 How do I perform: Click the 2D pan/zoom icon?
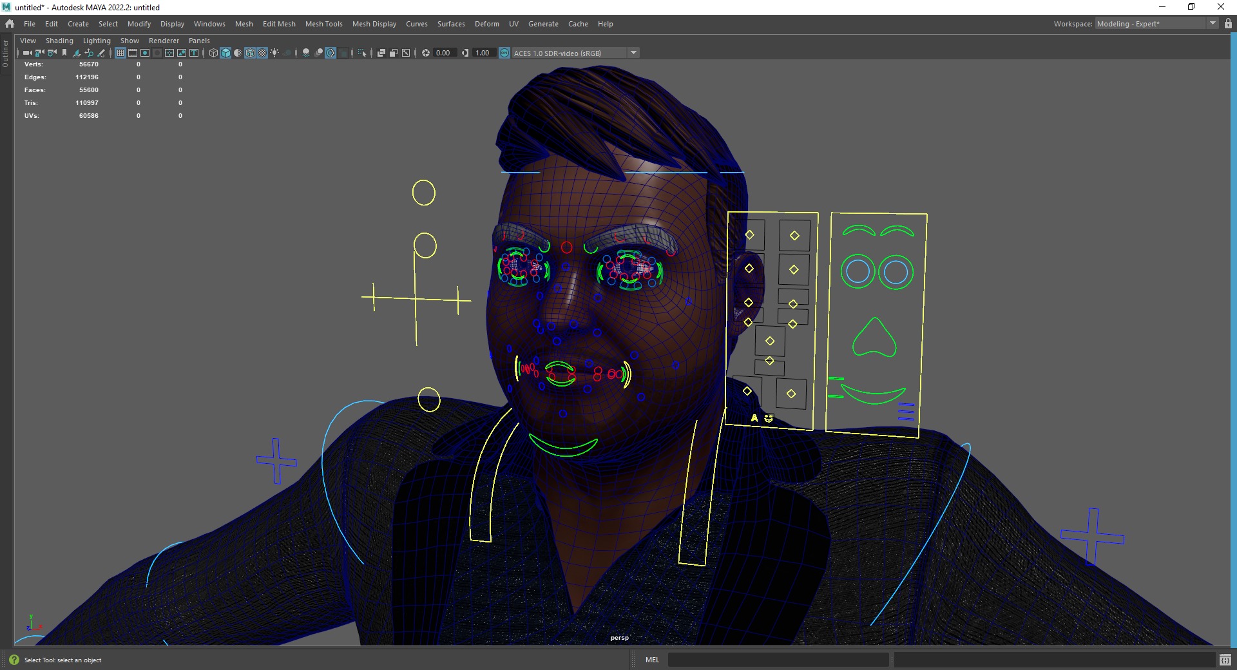(89, 53)
